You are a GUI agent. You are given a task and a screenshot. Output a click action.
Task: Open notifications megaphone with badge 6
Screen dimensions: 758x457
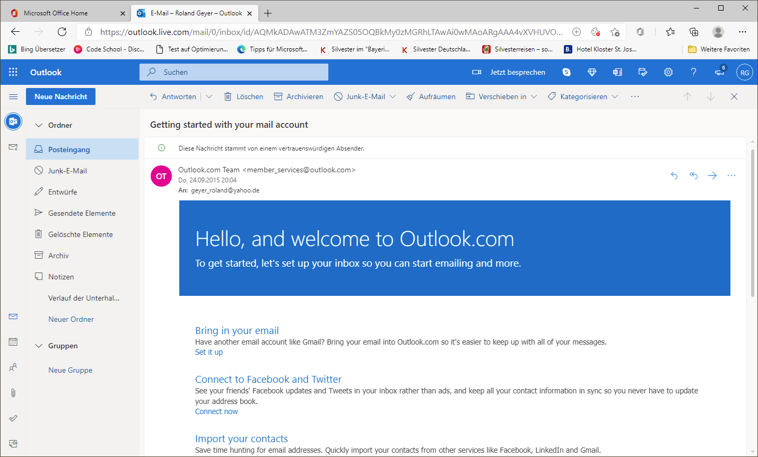(720, 71)
